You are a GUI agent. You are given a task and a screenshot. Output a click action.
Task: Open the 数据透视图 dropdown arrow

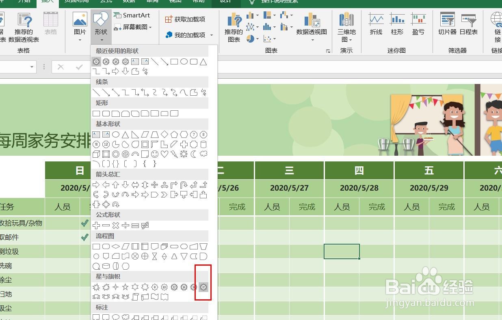pos(312,40)
